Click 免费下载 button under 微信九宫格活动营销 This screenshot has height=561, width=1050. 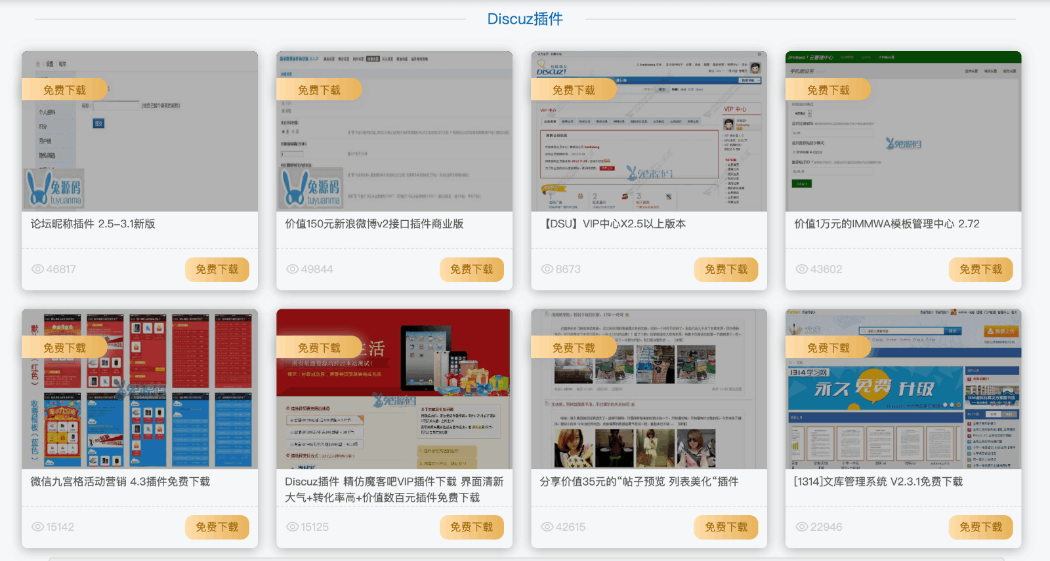pos(217,527)
